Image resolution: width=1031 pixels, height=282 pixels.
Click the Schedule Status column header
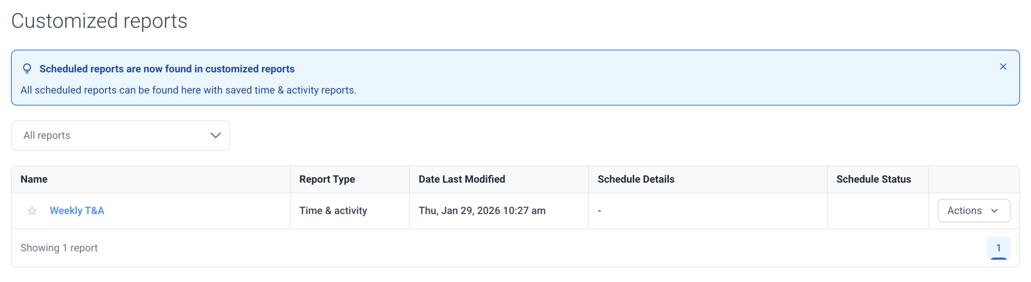873,179
